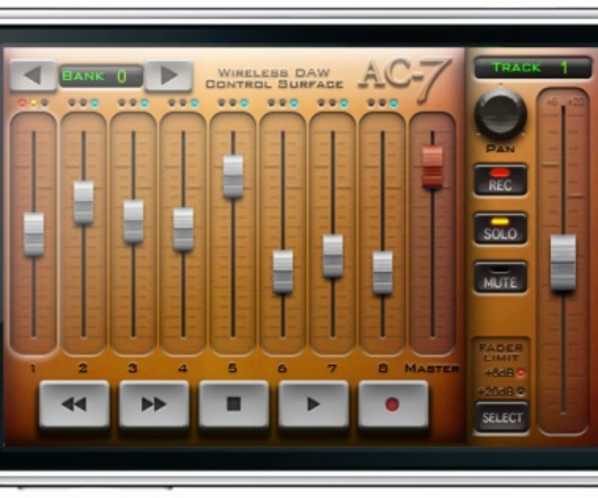
Task: Advance to next bank with right arrow
Action: 169,75
